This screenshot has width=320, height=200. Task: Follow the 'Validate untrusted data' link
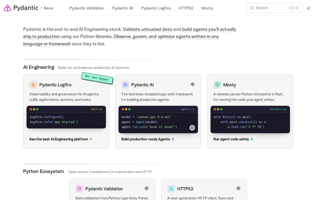tap(147, 29)
